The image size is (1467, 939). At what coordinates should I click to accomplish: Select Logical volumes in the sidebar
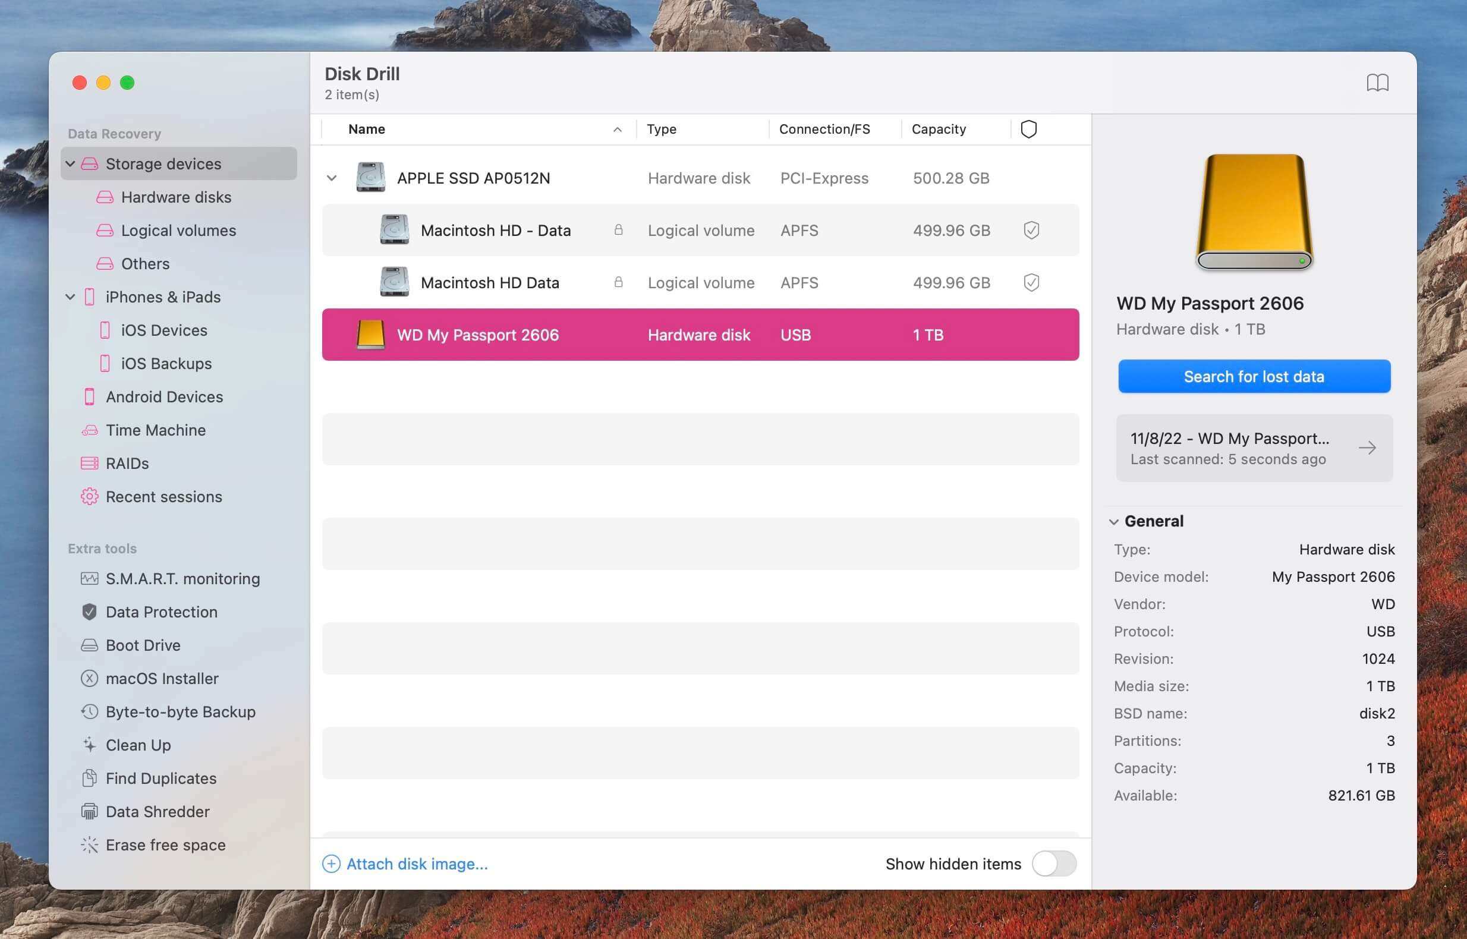point(178,231)
